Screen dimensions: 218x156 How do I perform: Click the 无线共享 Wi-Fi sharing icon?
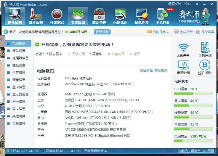(x=183, y=50)
